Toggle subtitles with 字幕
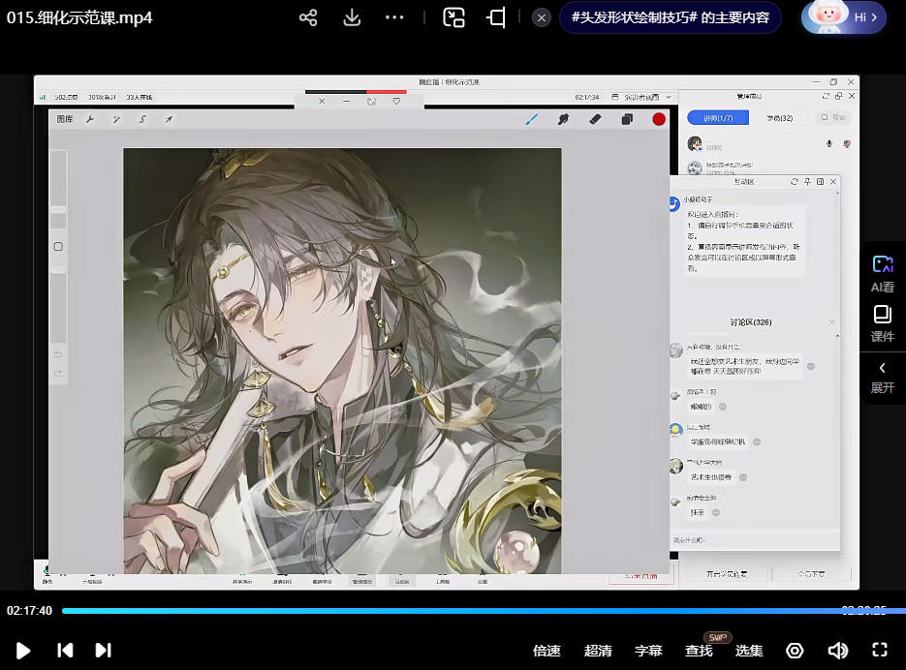This screenshot has width=906, height=670. click(648, 651)
